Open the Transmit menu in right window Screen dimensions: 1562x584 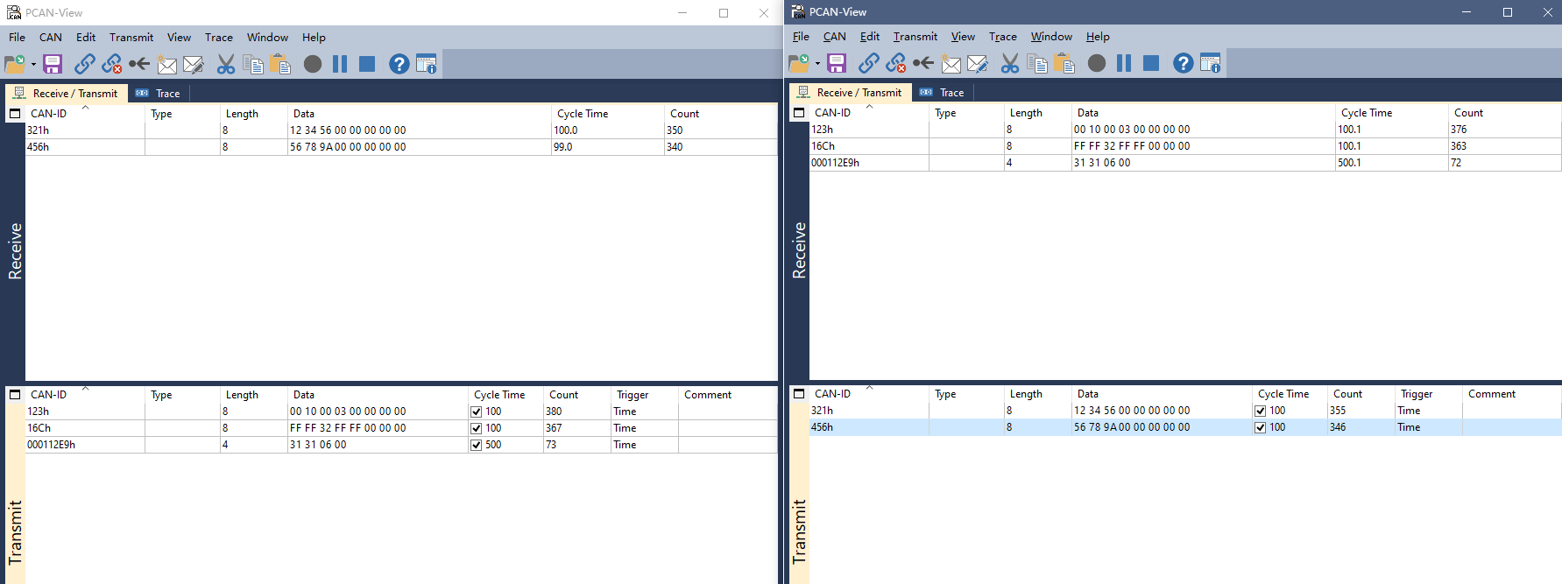click(x=915, y=37)
